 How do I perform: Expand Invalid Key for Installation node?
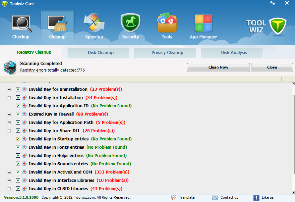[9, 98]
